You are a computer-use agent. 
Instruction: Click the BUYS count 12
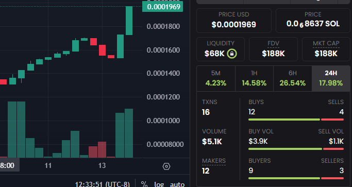pyautogui.click(x=252, y=112)
